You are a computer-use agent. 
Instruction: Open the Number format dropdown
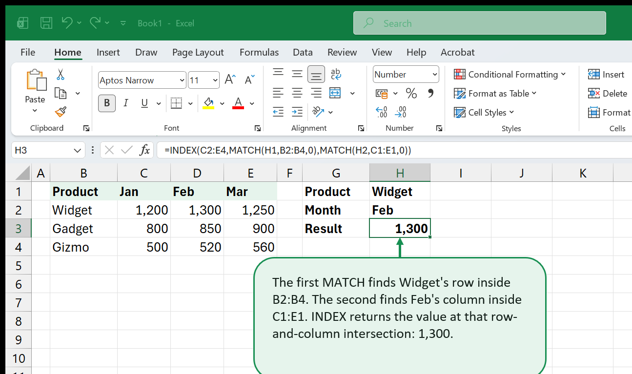(434, 75)
